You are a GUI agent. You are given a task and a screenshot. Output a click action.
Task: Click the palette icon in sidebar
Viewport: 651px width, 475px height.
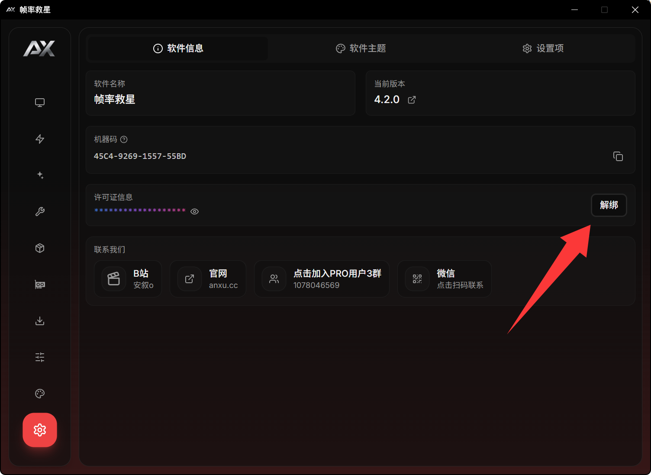coord(40,394)
